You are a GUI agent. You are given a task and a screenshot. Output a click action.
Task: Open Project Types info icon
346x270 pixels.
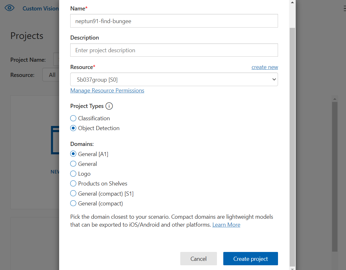pos(109,106)
